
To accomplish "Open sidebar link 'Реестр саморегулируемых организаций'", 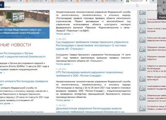I will (156, 78).
